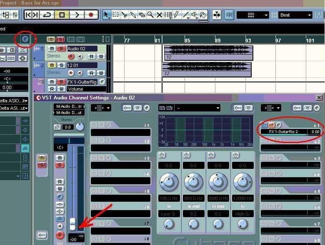The width and height of the screenshot is (325, 245).
Task: Select the Split scissors tool
Action: click(x=125, y=15)
